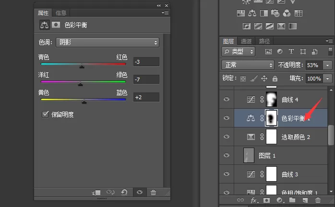The image size is (335, 207).
Task: Filter layers by shape layers icon
Action: pos(303,51)
